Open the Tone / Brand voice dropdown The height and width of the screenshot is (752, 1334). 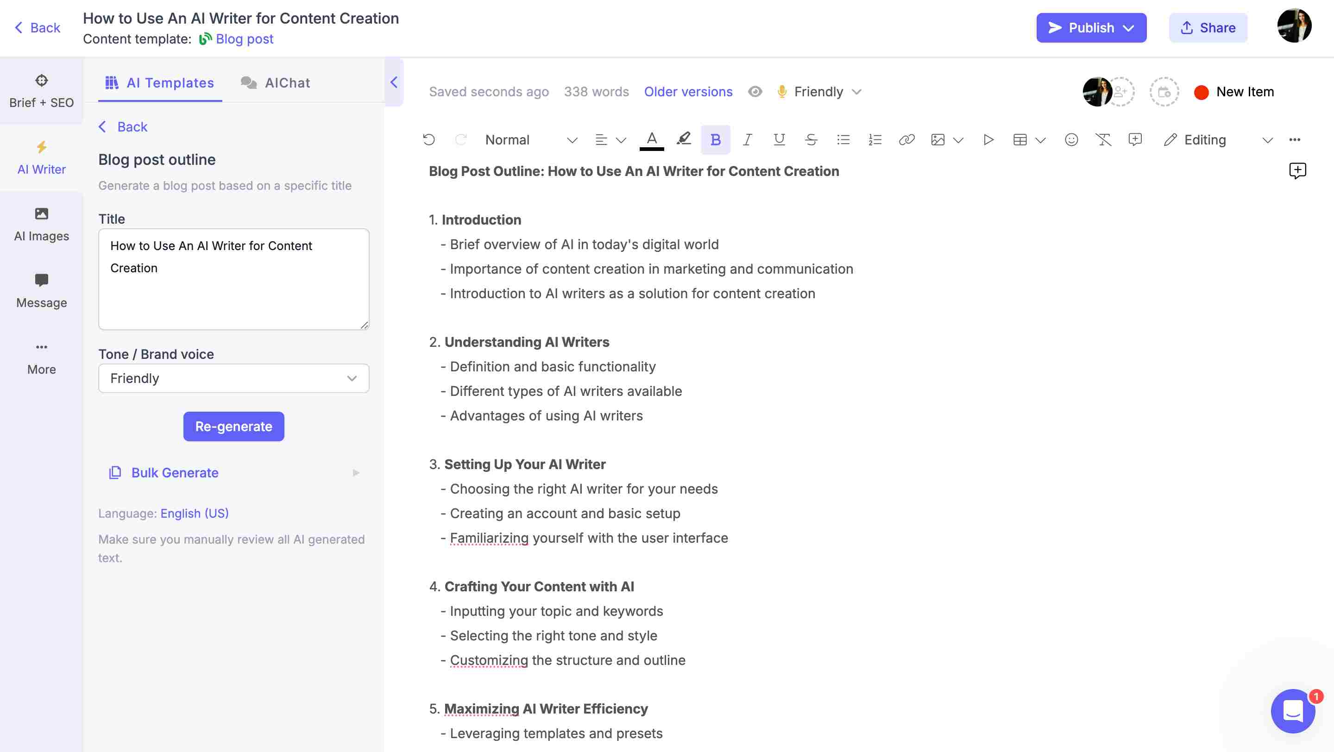pyautogui.click(x=233, y=378)
